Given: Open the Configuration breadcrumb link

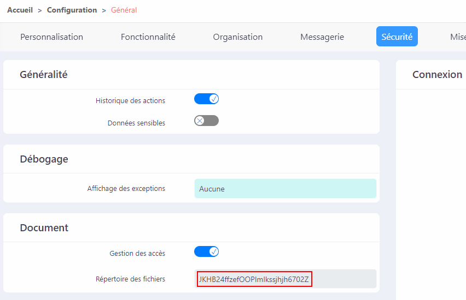Looking at the screenshot, I should [x=72, y=10].
